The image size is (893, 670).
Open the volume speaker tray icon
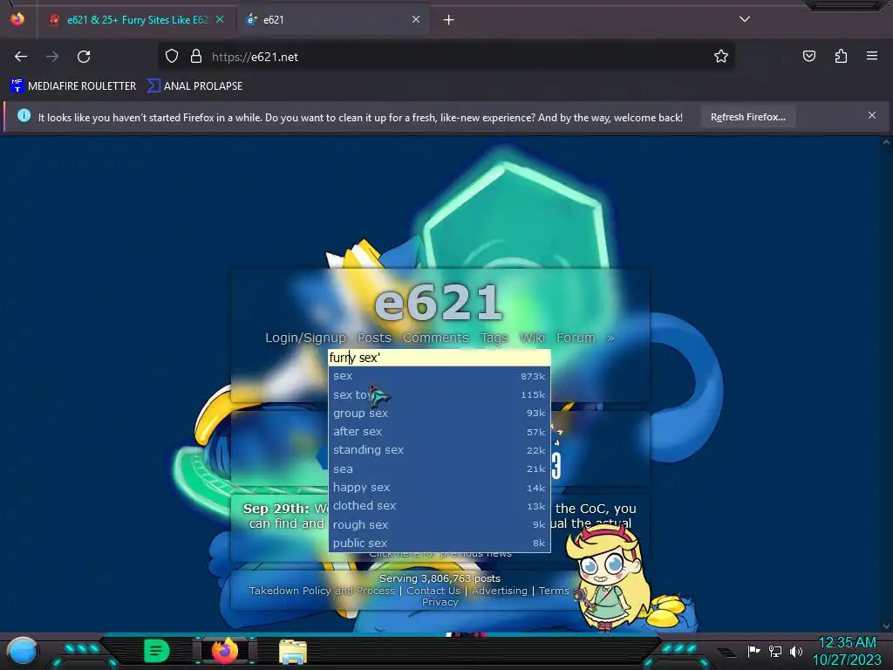pos(796,651)
